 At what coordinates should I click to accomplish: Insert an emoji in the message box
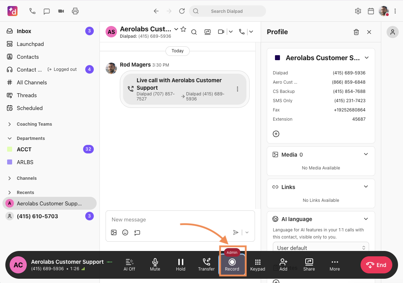[x=125, y=232]
